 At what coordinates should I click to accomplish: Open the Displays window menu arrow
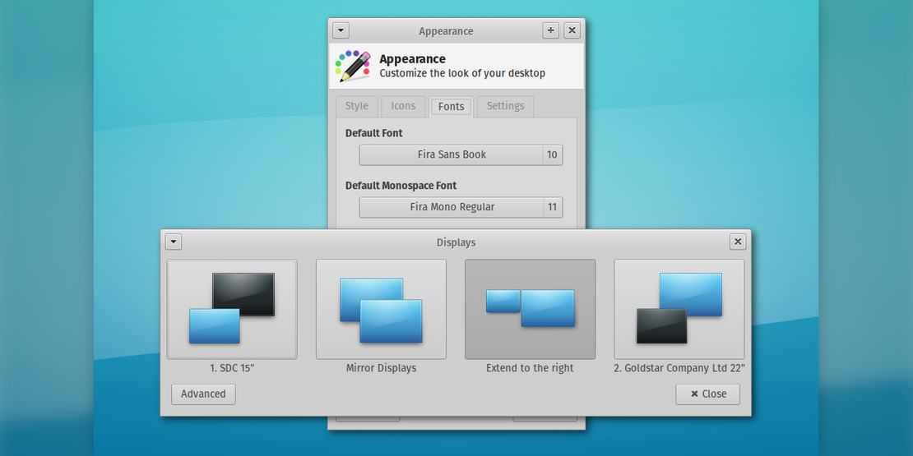[174, 242]
